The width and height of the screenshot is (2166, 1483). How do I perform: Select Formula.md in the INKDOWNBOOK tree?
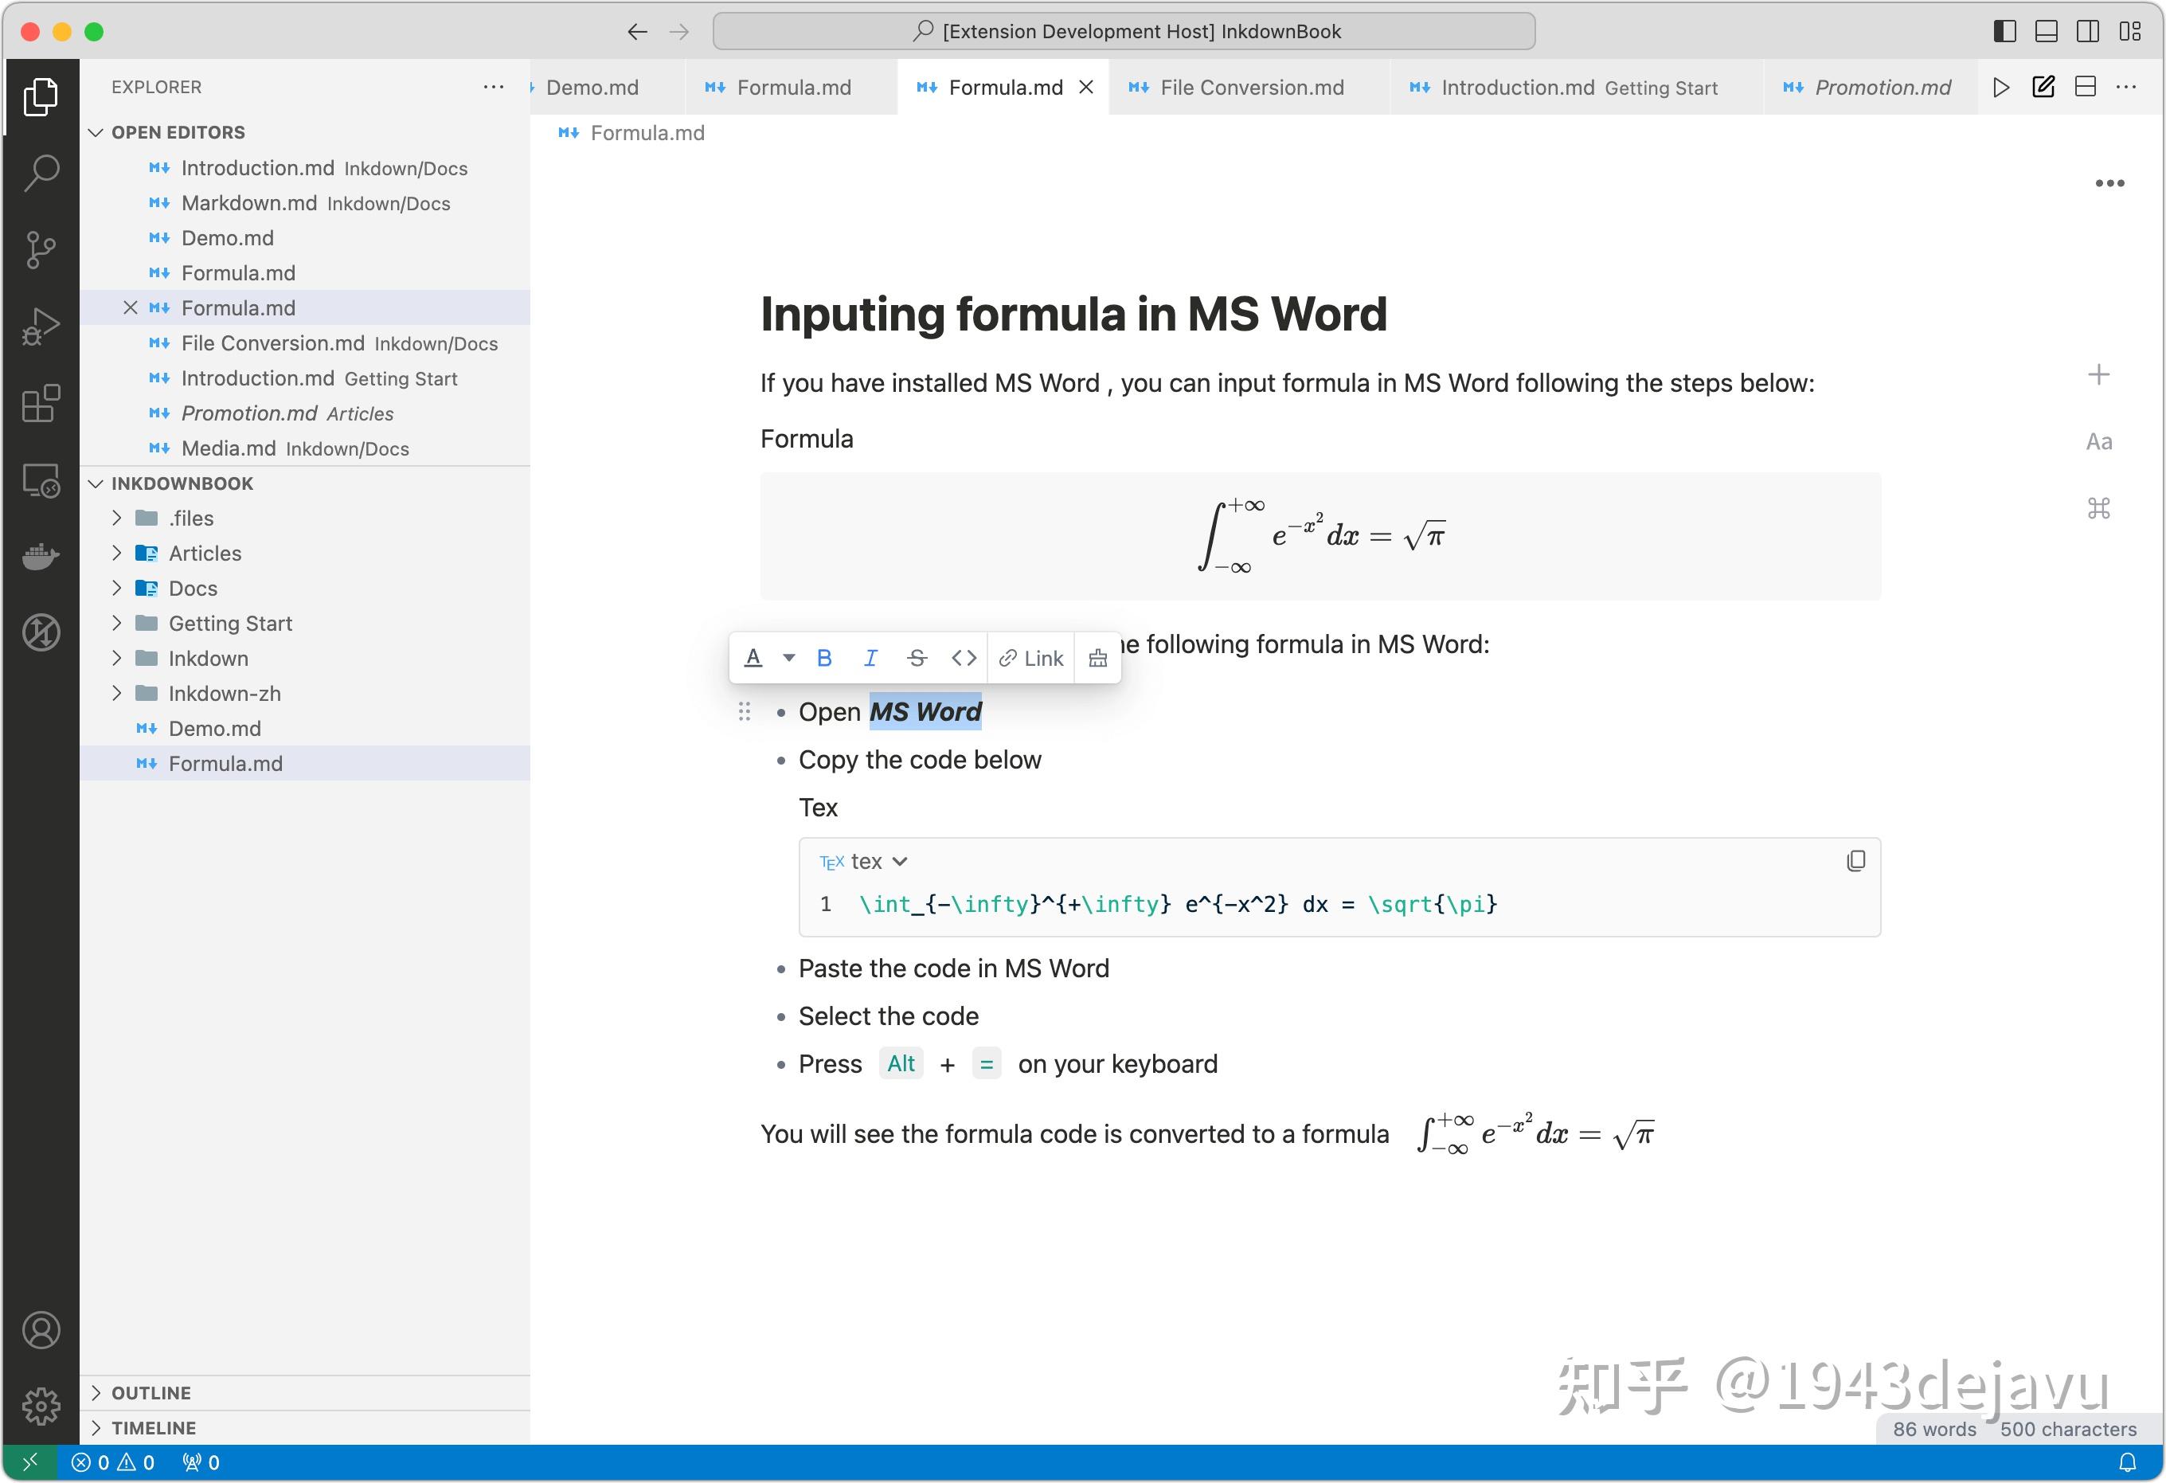225,764
